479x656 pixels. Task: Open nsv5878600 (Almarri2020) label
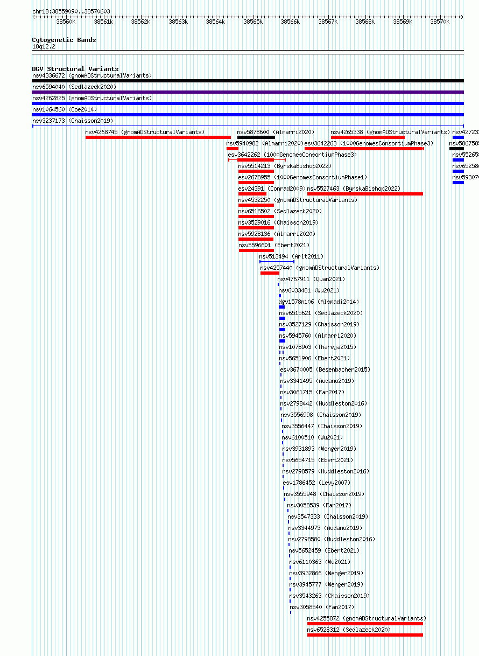(x=276, y=132)
